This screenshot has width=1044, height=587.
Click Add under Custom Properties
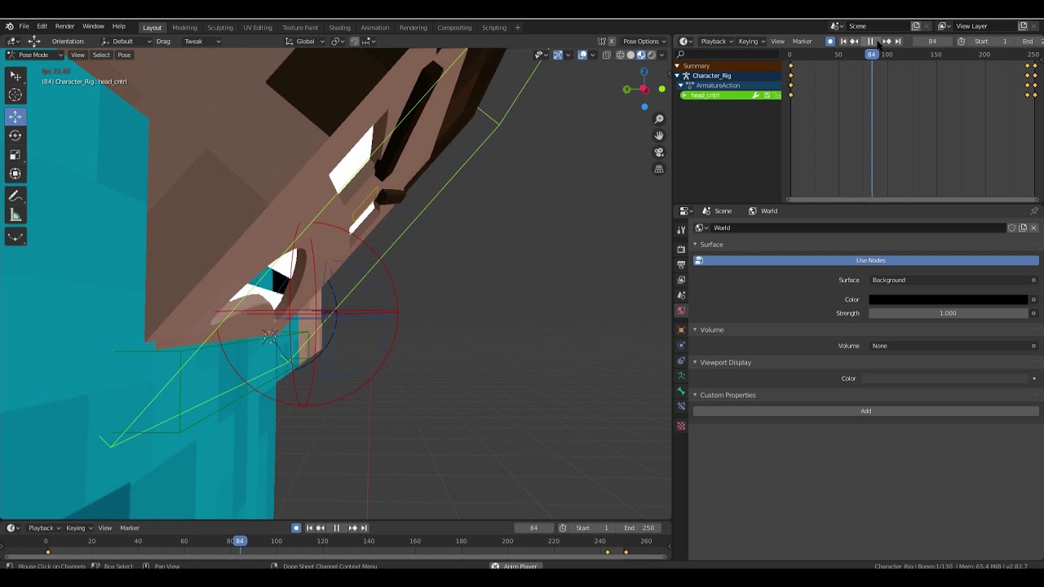[x=866, y=411]
